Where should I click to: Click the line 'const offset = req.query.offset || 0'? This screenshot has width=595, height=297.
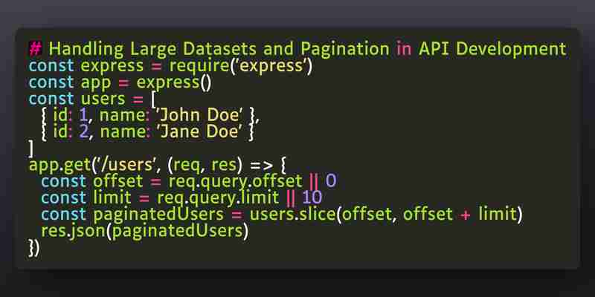(189, 182)
